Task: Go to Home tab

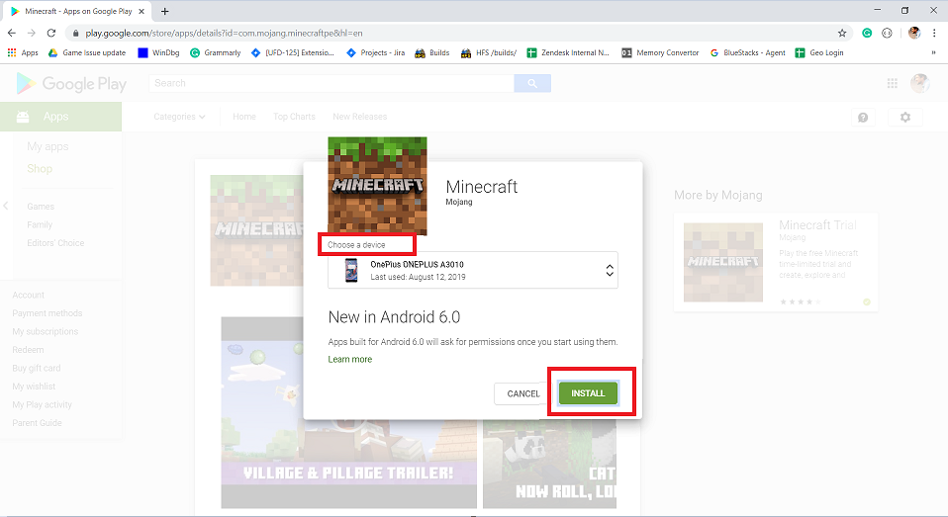Action: pos(244,117)
